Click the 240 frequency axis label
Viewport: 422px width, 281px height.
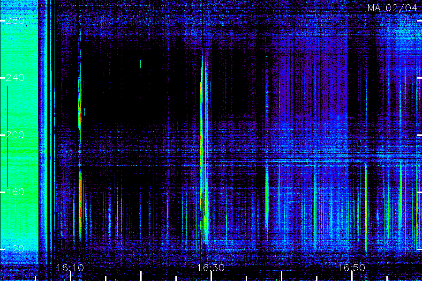15,78
